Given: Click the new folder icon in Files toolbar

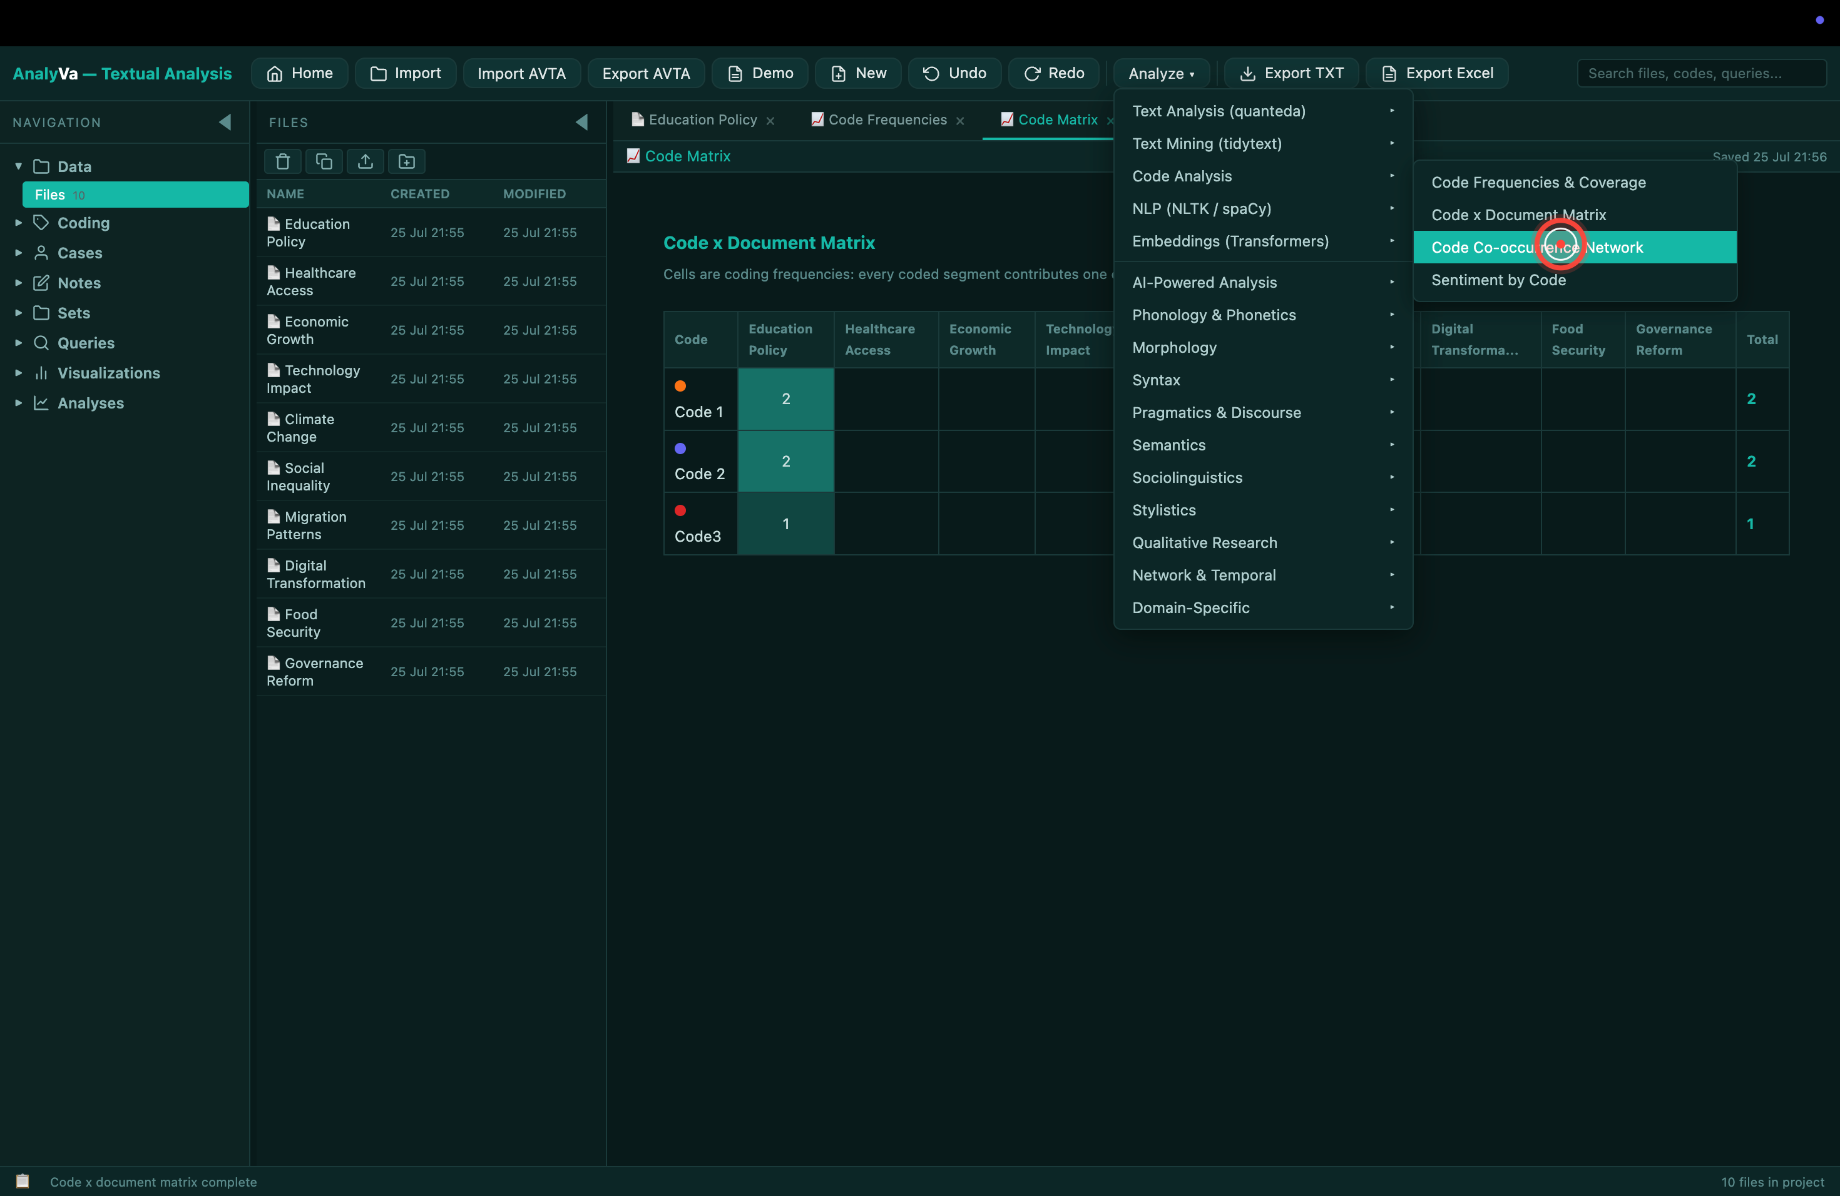Looking at the screenshot, I should (x=407, y=161).
